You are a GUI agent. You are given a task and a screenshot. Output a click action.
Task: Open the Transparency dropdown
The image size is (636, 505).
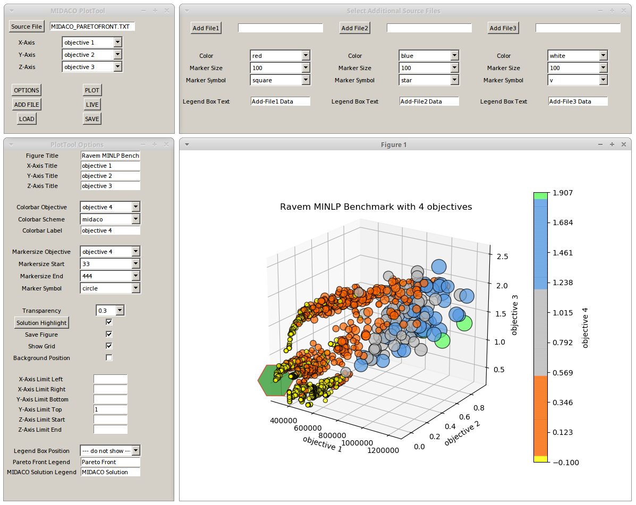[111, 311]
